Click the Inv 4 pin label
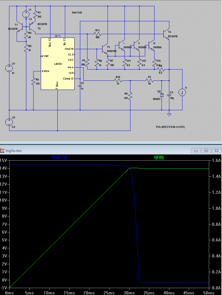Image resolution: width=222 pixels, height=295 pixels. pos(71,67)
